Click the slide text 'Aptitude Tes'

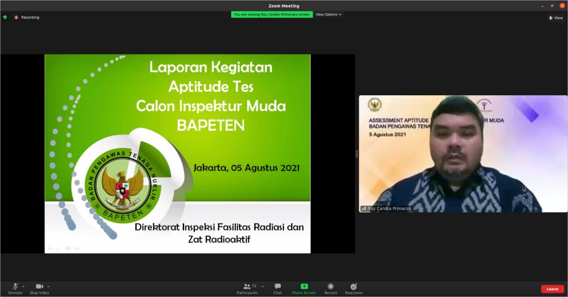pyautogui.click(x=211, y=86)
